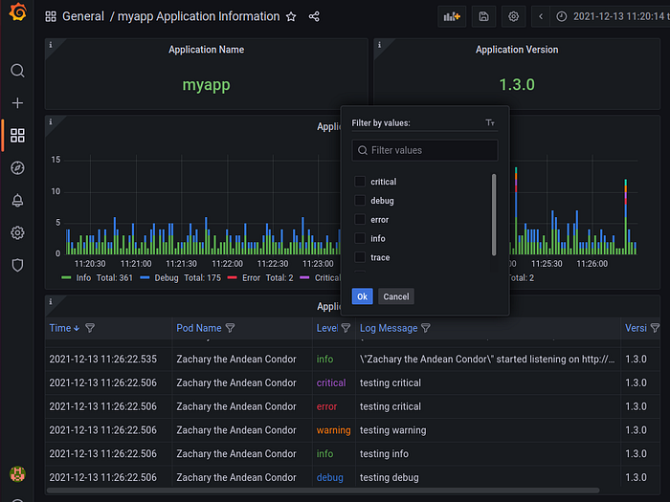Click the 'started listening on http' message
This screenshot has width=670, height=502.
(487, 359)
